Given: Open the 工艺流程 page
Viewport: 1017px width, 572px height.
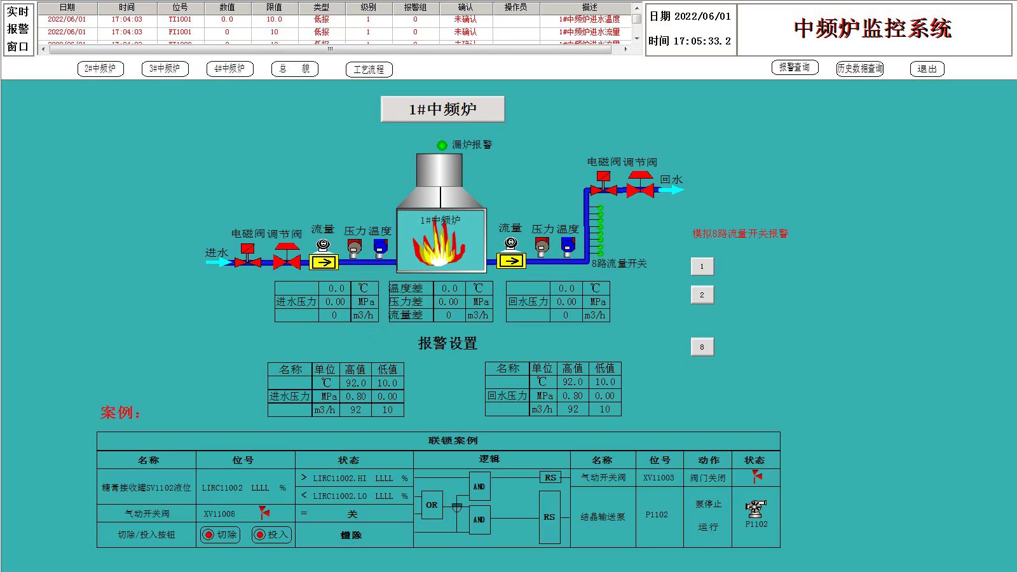Looking at the screenshot, I should click(x=369, y=69).
